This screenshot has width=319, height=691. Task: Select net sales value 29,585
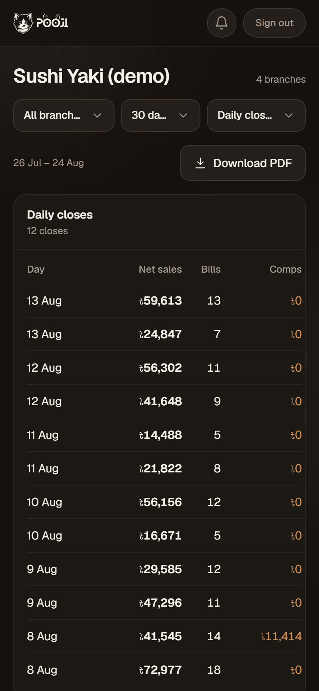[x=160, y=569]
